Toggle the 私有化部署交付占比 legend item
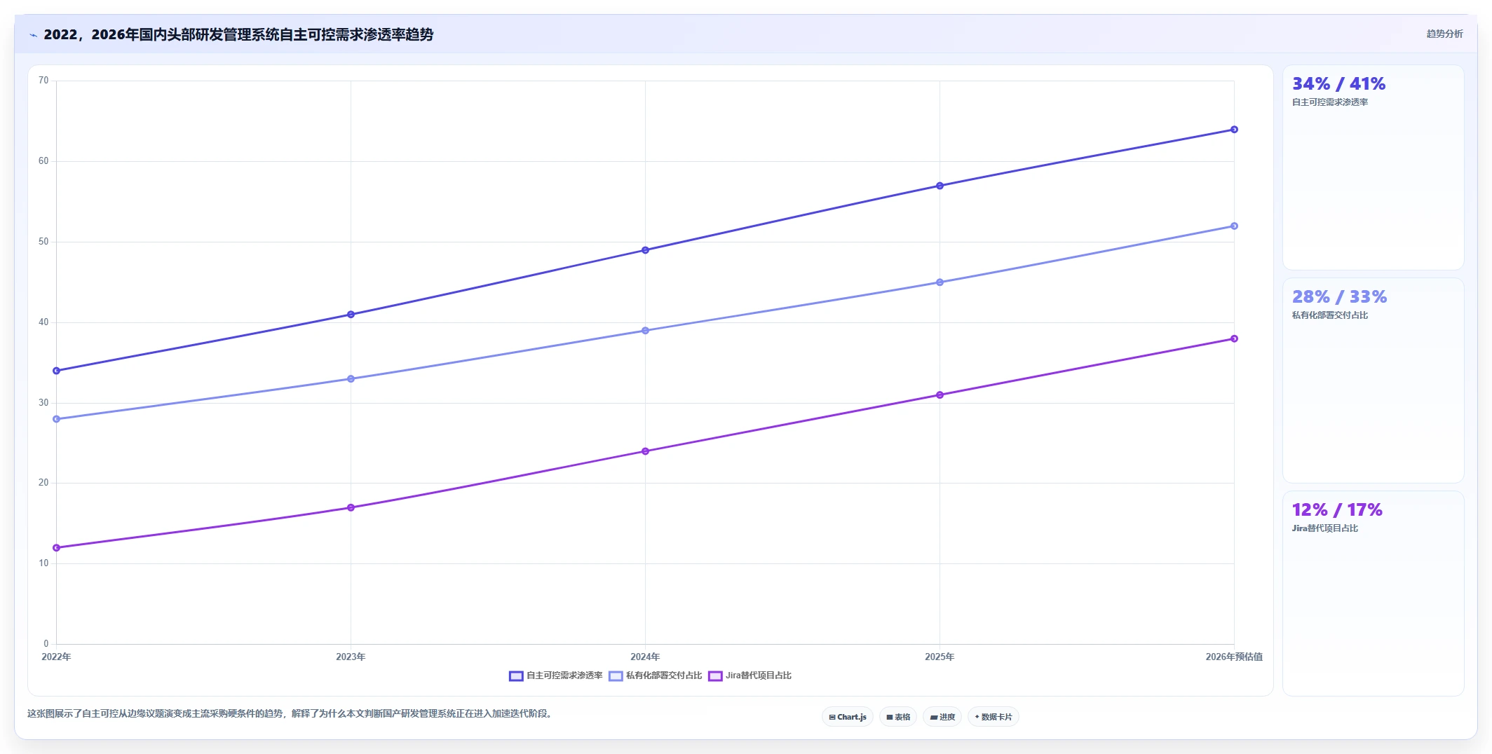This screenshot has height=754, width=1492. coord(656,676)
